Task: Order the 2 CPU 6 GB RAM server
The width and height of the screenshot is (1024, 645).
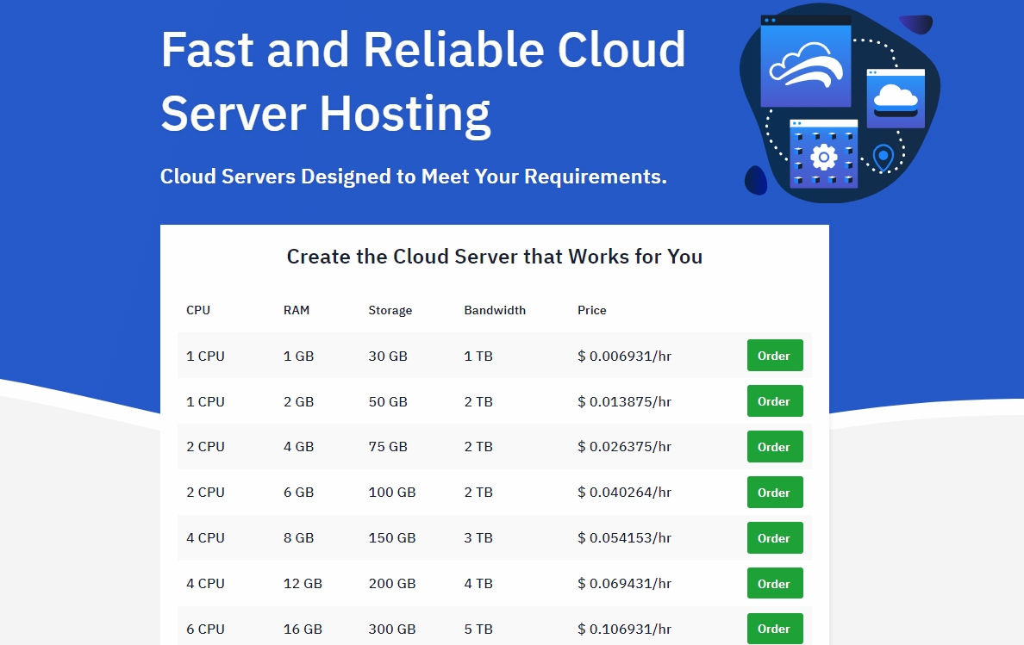Action: (x=774, y=493)
